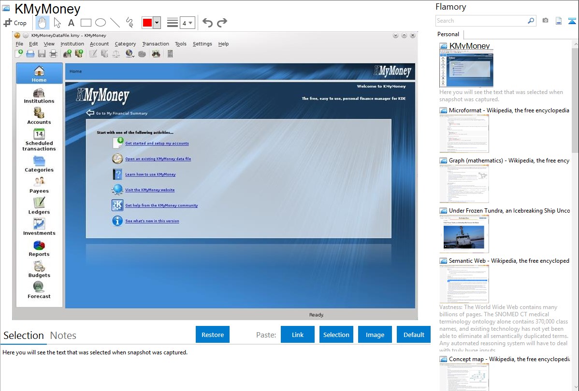Open the Ledgers view in sidebar

39,206
